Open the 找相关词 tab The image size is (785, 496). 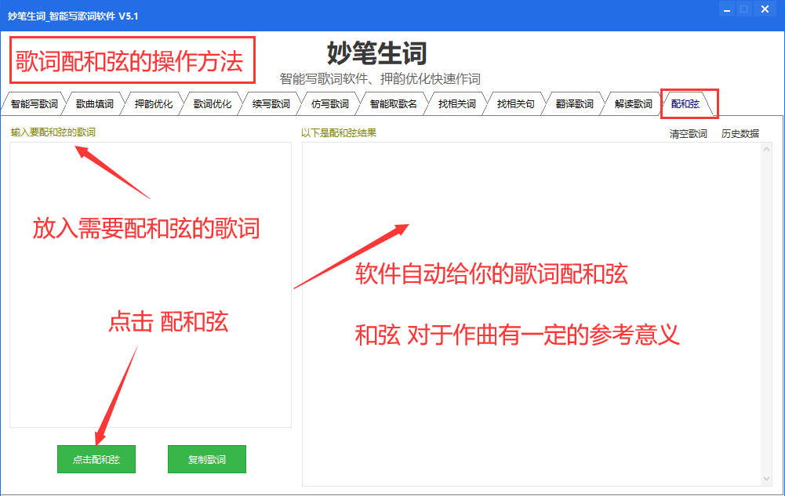coord(456,104)
